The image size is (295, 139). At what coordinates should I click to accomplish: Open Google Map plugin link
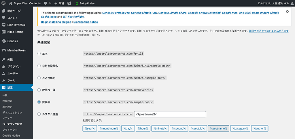pyautogui.click(x=230, y=13)
